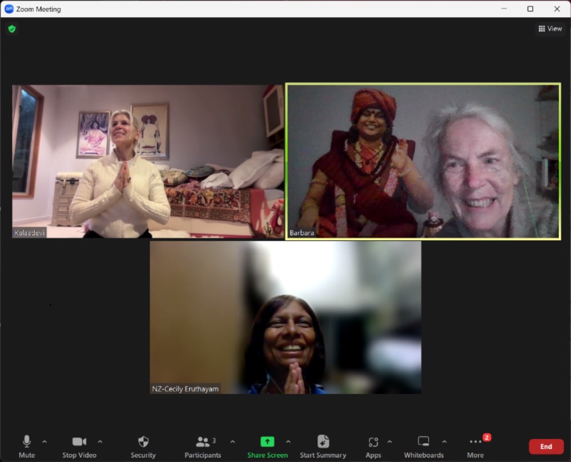Click the green Share Screen icon
Viewport: 571px width, 462px height.
267,442
